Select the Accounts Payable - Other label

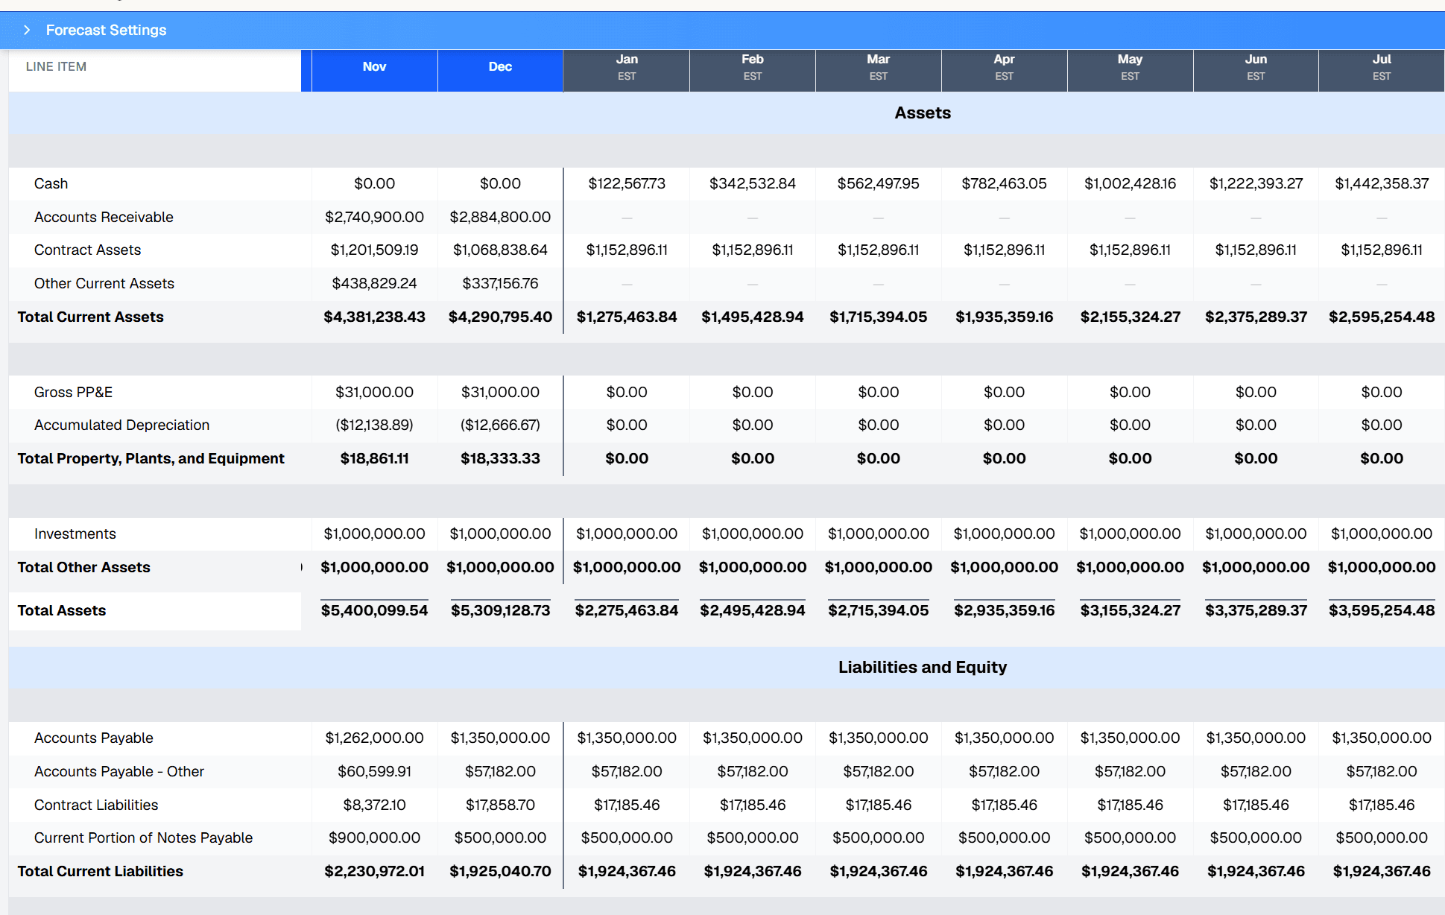(118, 771)
